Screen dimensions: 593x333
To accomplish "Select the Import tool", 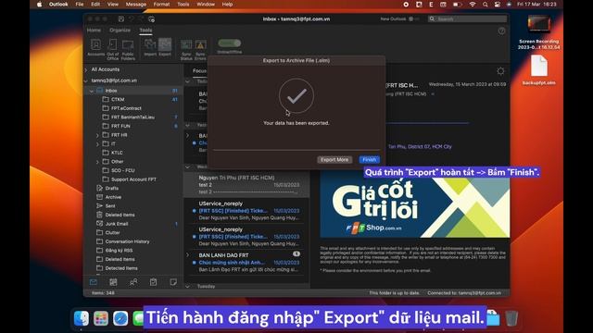I will click(x=150, y=47).
